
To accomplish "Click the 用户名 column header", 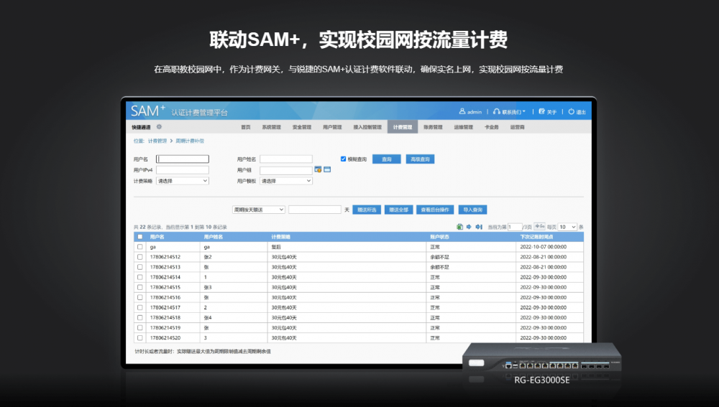I will [x=157, y=237].
